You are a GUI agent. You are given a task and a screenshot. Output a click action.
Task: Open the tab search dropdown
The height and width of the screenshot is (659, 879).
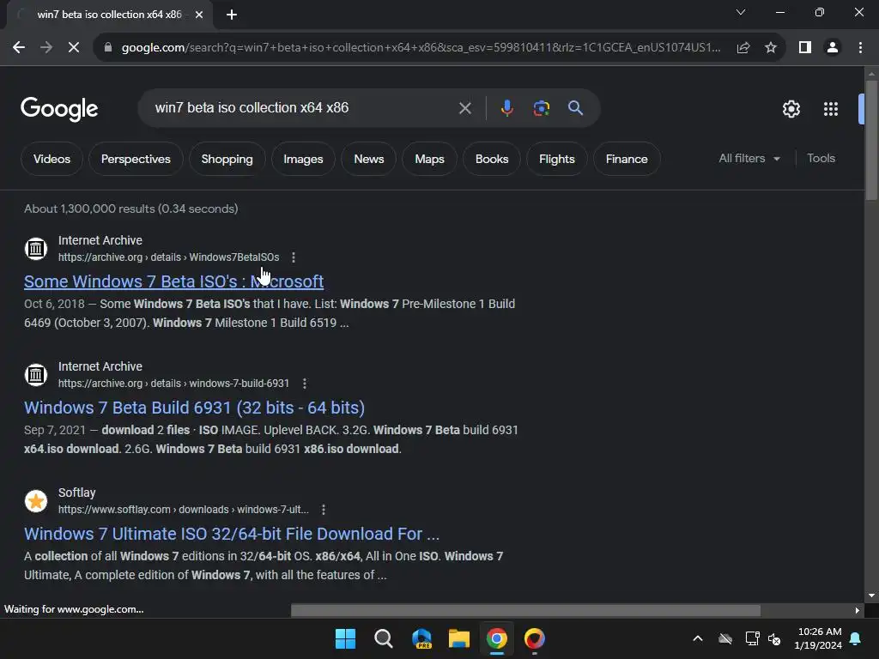741,12
